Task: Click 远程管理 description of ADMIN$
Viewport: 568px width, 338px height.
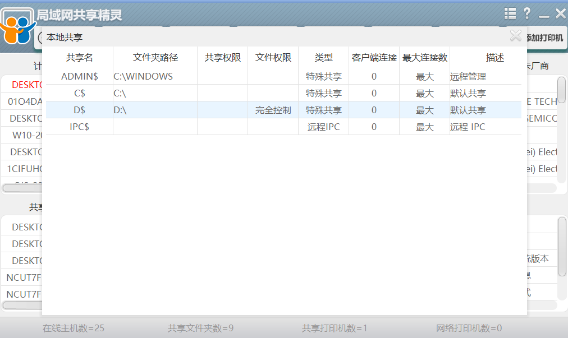Action: [x=468, y=76]
